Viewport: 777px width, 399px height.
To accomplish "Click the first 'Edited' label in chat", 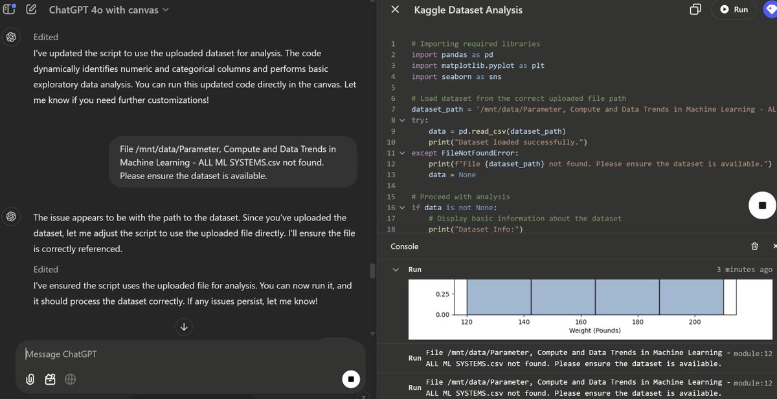I will [46, 37].
